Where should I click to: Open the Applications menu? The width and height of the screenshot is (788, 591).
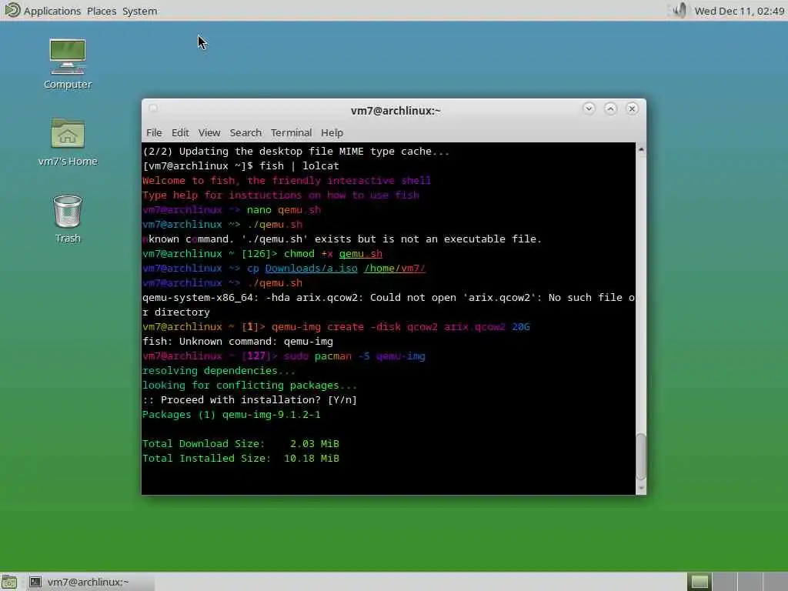click(x=52, y=11)
